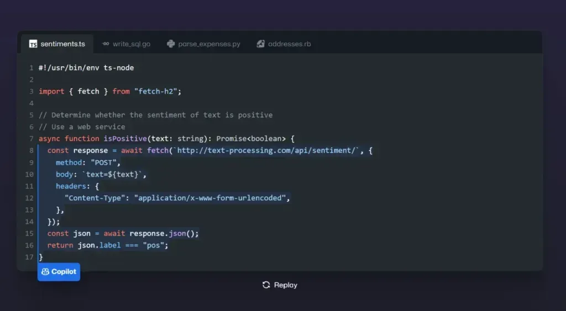The width and height of the screenshot is (566, 311).
Task: Click line number 8 in gutter
Action: click(x=32, y=151)
